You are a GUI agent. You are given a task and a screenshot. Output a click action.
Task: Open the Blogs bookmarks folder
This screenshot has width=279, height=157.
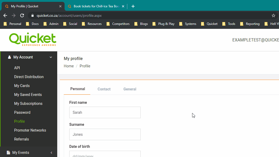(141, 24)
